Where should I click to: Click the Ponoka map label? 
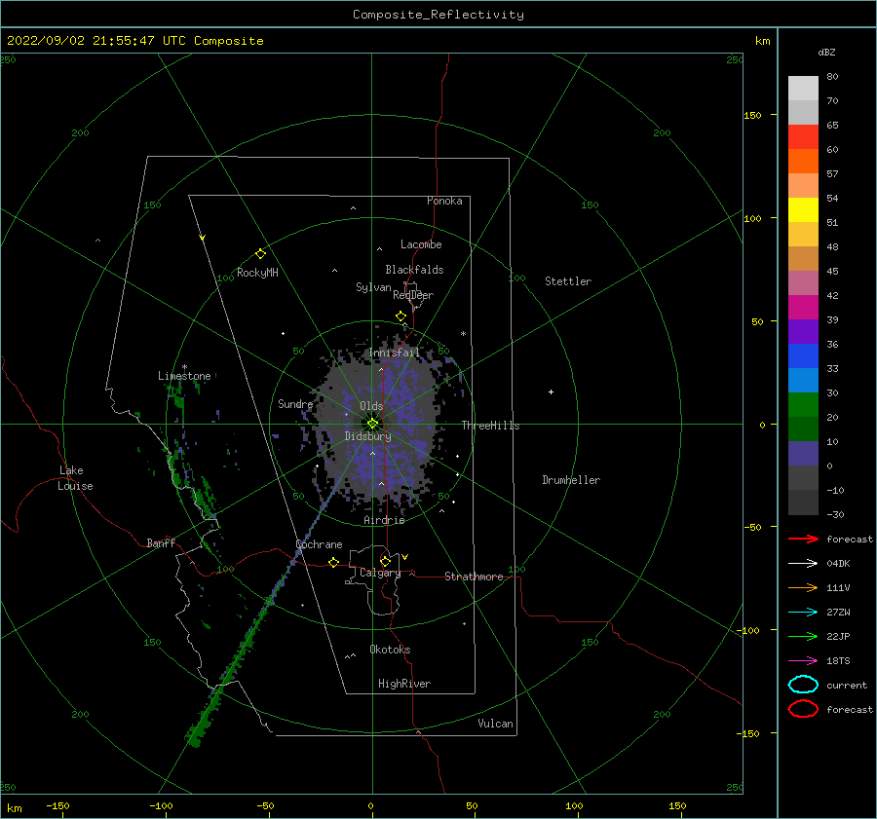[x=444, y=201]
